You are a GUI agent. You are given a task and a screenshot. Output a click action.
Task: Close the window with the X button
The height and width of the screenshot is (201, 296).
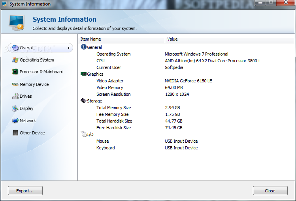click(286, 3)
